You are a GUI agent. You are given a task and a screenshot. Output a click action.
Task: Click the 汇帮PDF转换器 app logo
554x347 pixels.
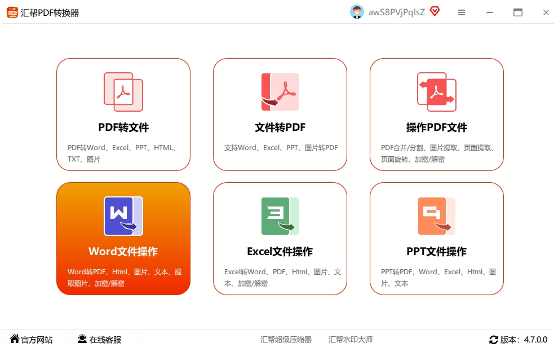[x=12, y=13]
